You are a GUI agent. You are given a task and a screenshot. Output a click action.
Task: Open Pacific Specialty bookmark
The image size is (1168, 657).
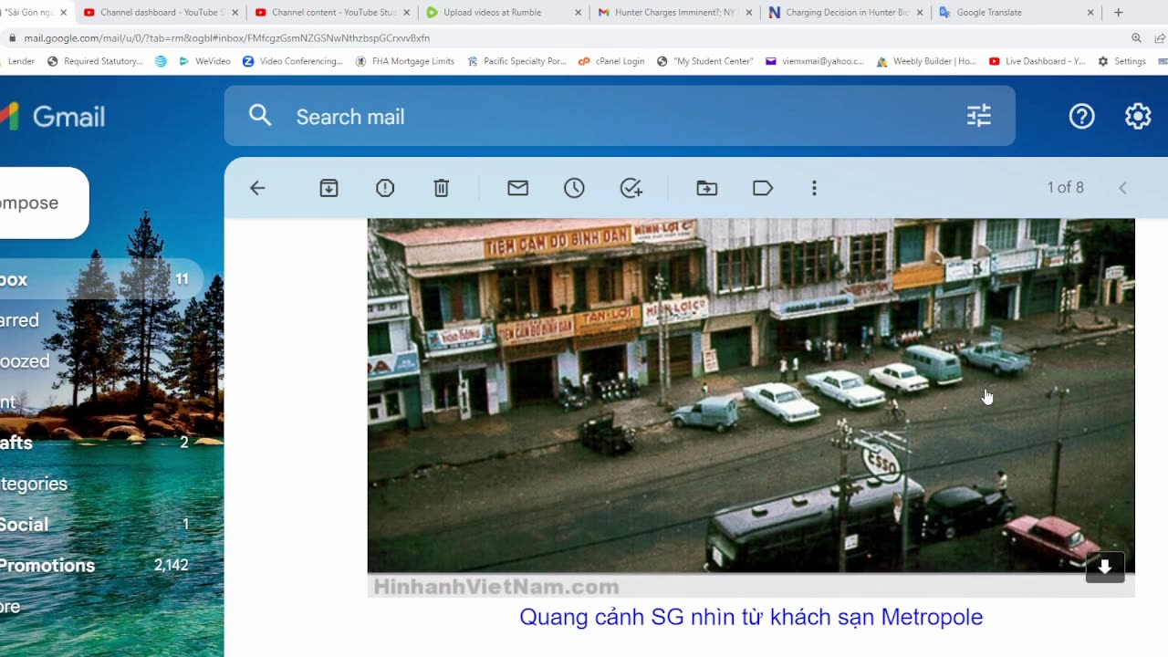517,61
